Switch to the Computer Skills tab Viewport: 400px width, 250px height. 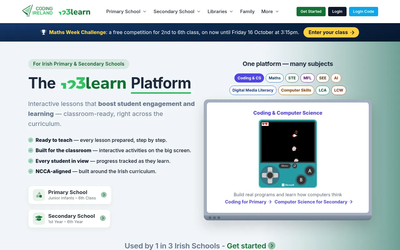(296, 90)
